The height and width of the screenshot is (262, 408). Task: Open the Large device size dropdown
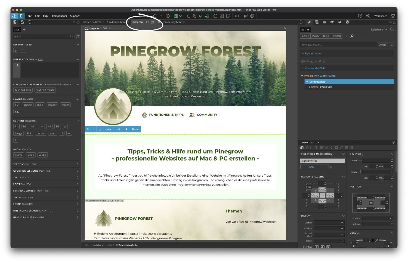click(x=92, y=28)
